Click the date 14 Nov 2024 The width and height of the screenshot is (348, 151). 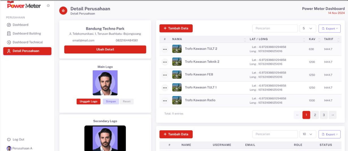coord(336,13)
